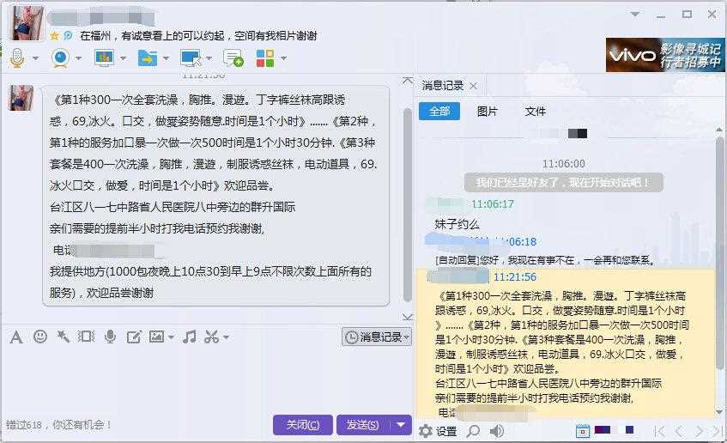The image size is (727, 443).
Task: Go to first page of message history
Action: [x=659, y=432]
